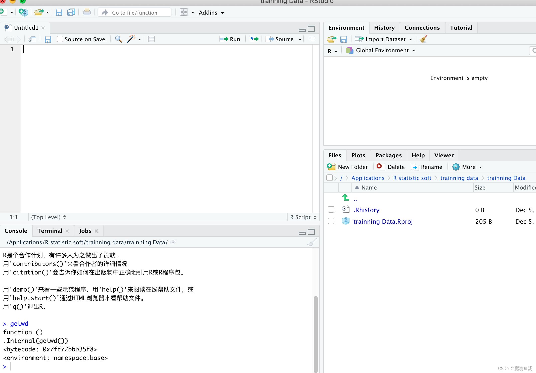This screenshot has height=373, width=536.
Task: Enable Source on Save checkbox
Action: pos(60,39)
